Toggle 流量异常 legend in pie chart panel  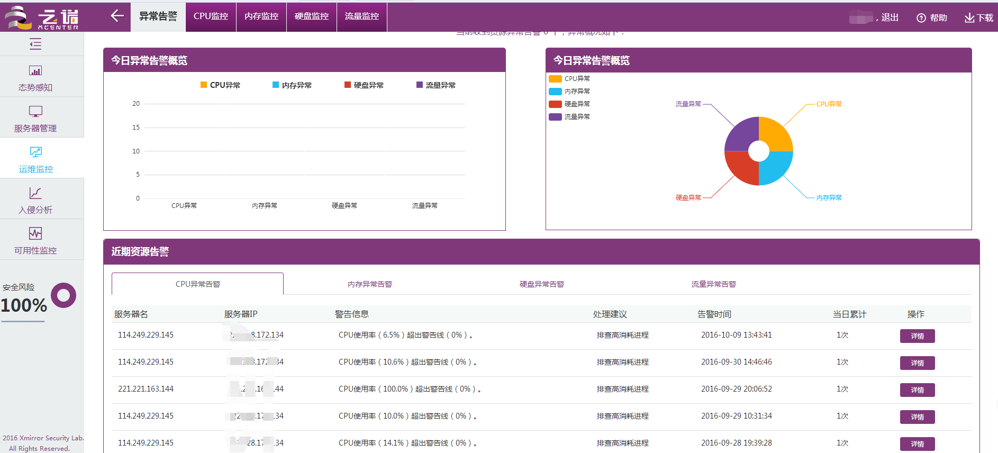tap(569, 117)
